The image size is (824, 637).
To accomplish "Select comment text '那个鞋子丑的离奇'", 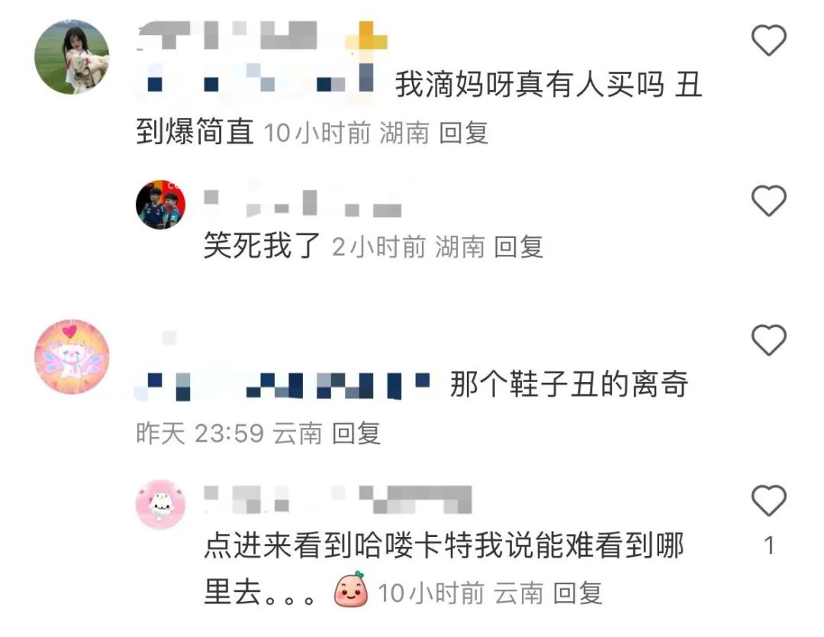I will click(x=569, y=384).
